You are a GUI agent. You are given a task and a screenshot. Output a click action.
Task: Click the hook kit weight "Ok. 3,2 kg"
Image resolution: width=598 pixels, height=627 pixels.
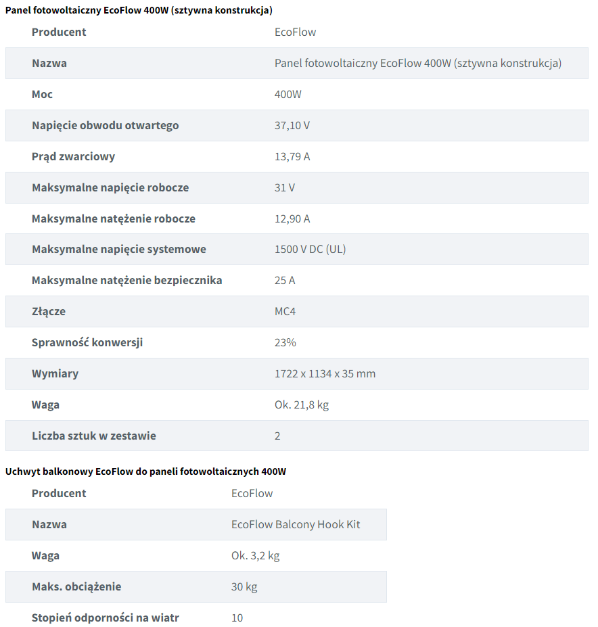point(255,555)
